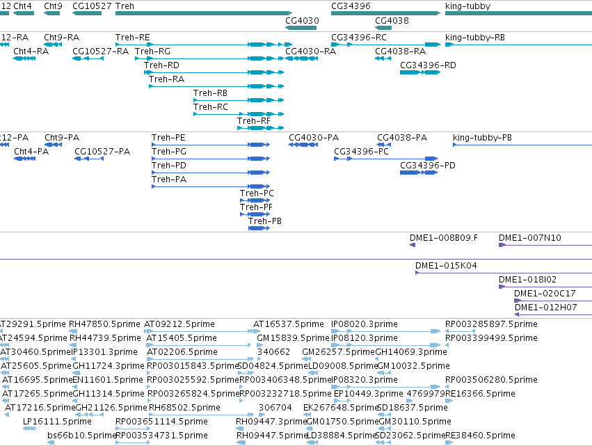Image resolution: width=592 pixels, height=446 pixels.
Task: Select the LP16111.5prime EST
Action: point(29,429)
